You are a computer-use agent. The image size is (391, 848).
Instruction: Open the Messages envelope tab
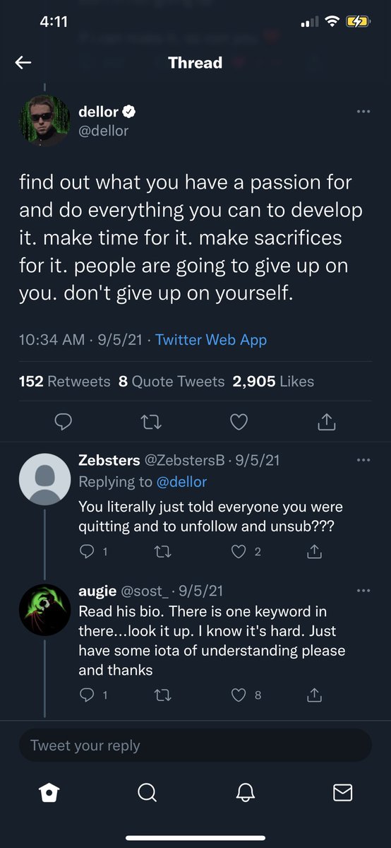click(342, 794)
